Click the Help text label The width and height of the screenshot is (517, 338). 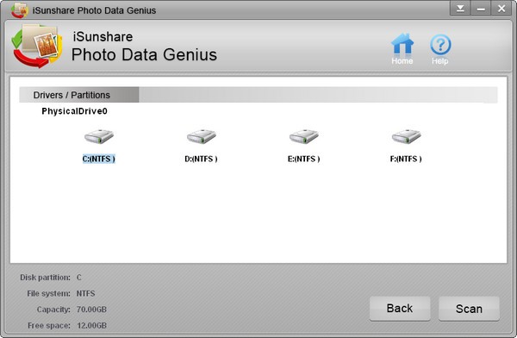pyautogui.click(x=439, y=61)
